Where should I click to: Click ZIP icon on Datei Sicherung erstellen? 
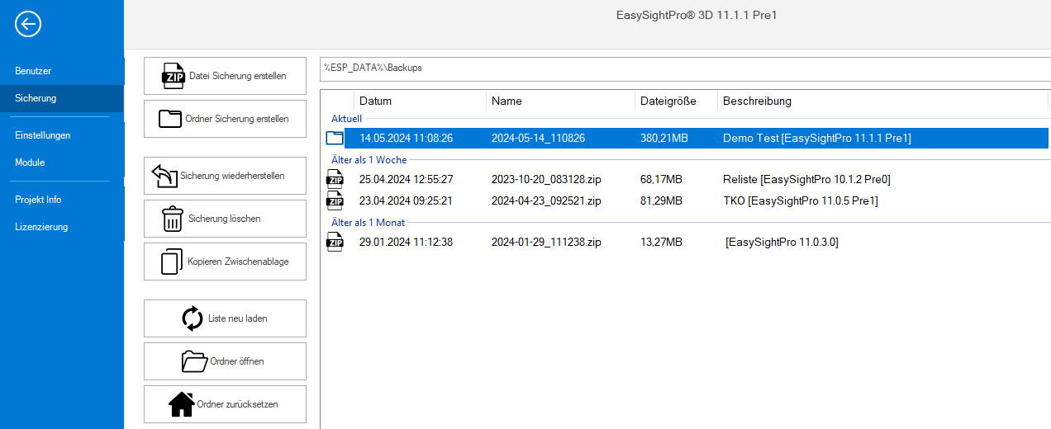point(174,76)
